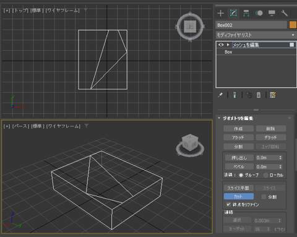The image size is (297, 237).
Task: Deactivate the highlighted カット button
Action: (x=239, y=197)
